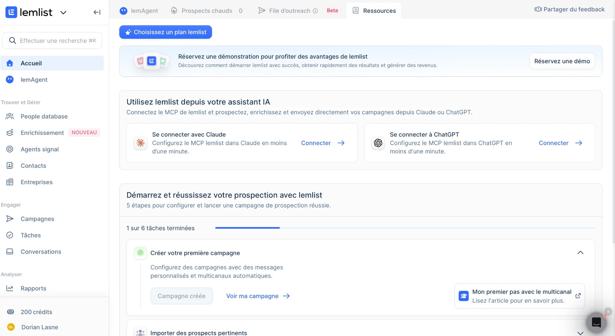Collapse the sidebar with the arrow icon
This screenshot has width=615, height=336.
click(97, 12)
